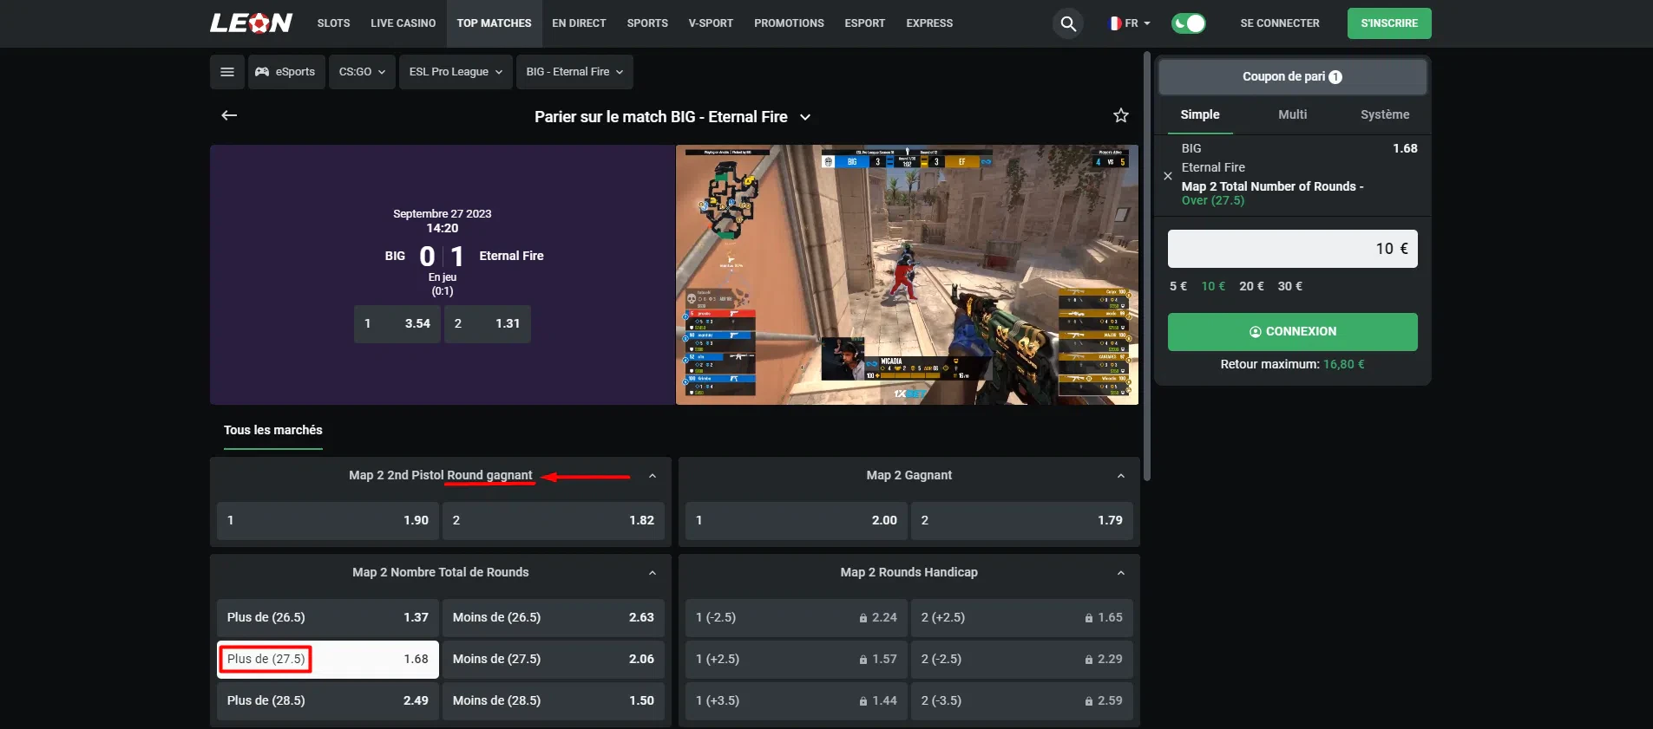Go to TOP MATCHES
Screen dimensions: 1653x729
pyautogui.click(x=494, y=23)
